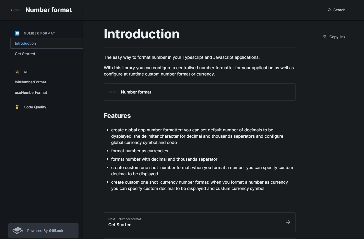Click the logo inside Number format card
364x239 pixels.
[112, 92]
